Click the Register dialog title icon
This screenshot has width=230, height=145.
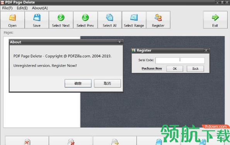tap(134, 50)
